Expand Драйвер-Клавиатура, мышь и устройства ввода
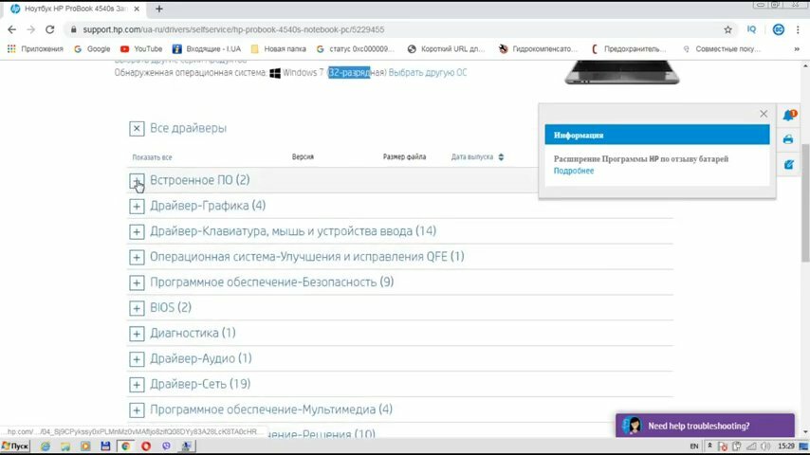 click(x=137, y=231)
